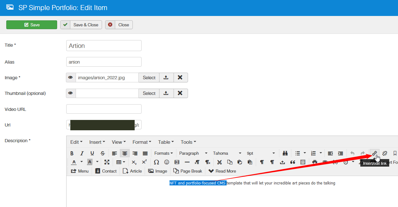
Task: Toggle bold formatting
Action: tap(72, 153)
